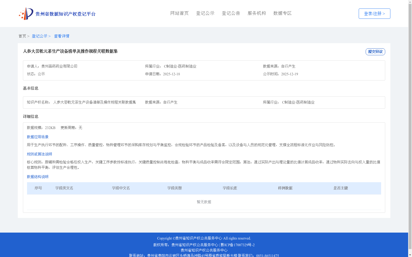Screen dimensions: 412x257
Task: Click the page vertical scrollbar thumb
Action: (x=410, y=127)
